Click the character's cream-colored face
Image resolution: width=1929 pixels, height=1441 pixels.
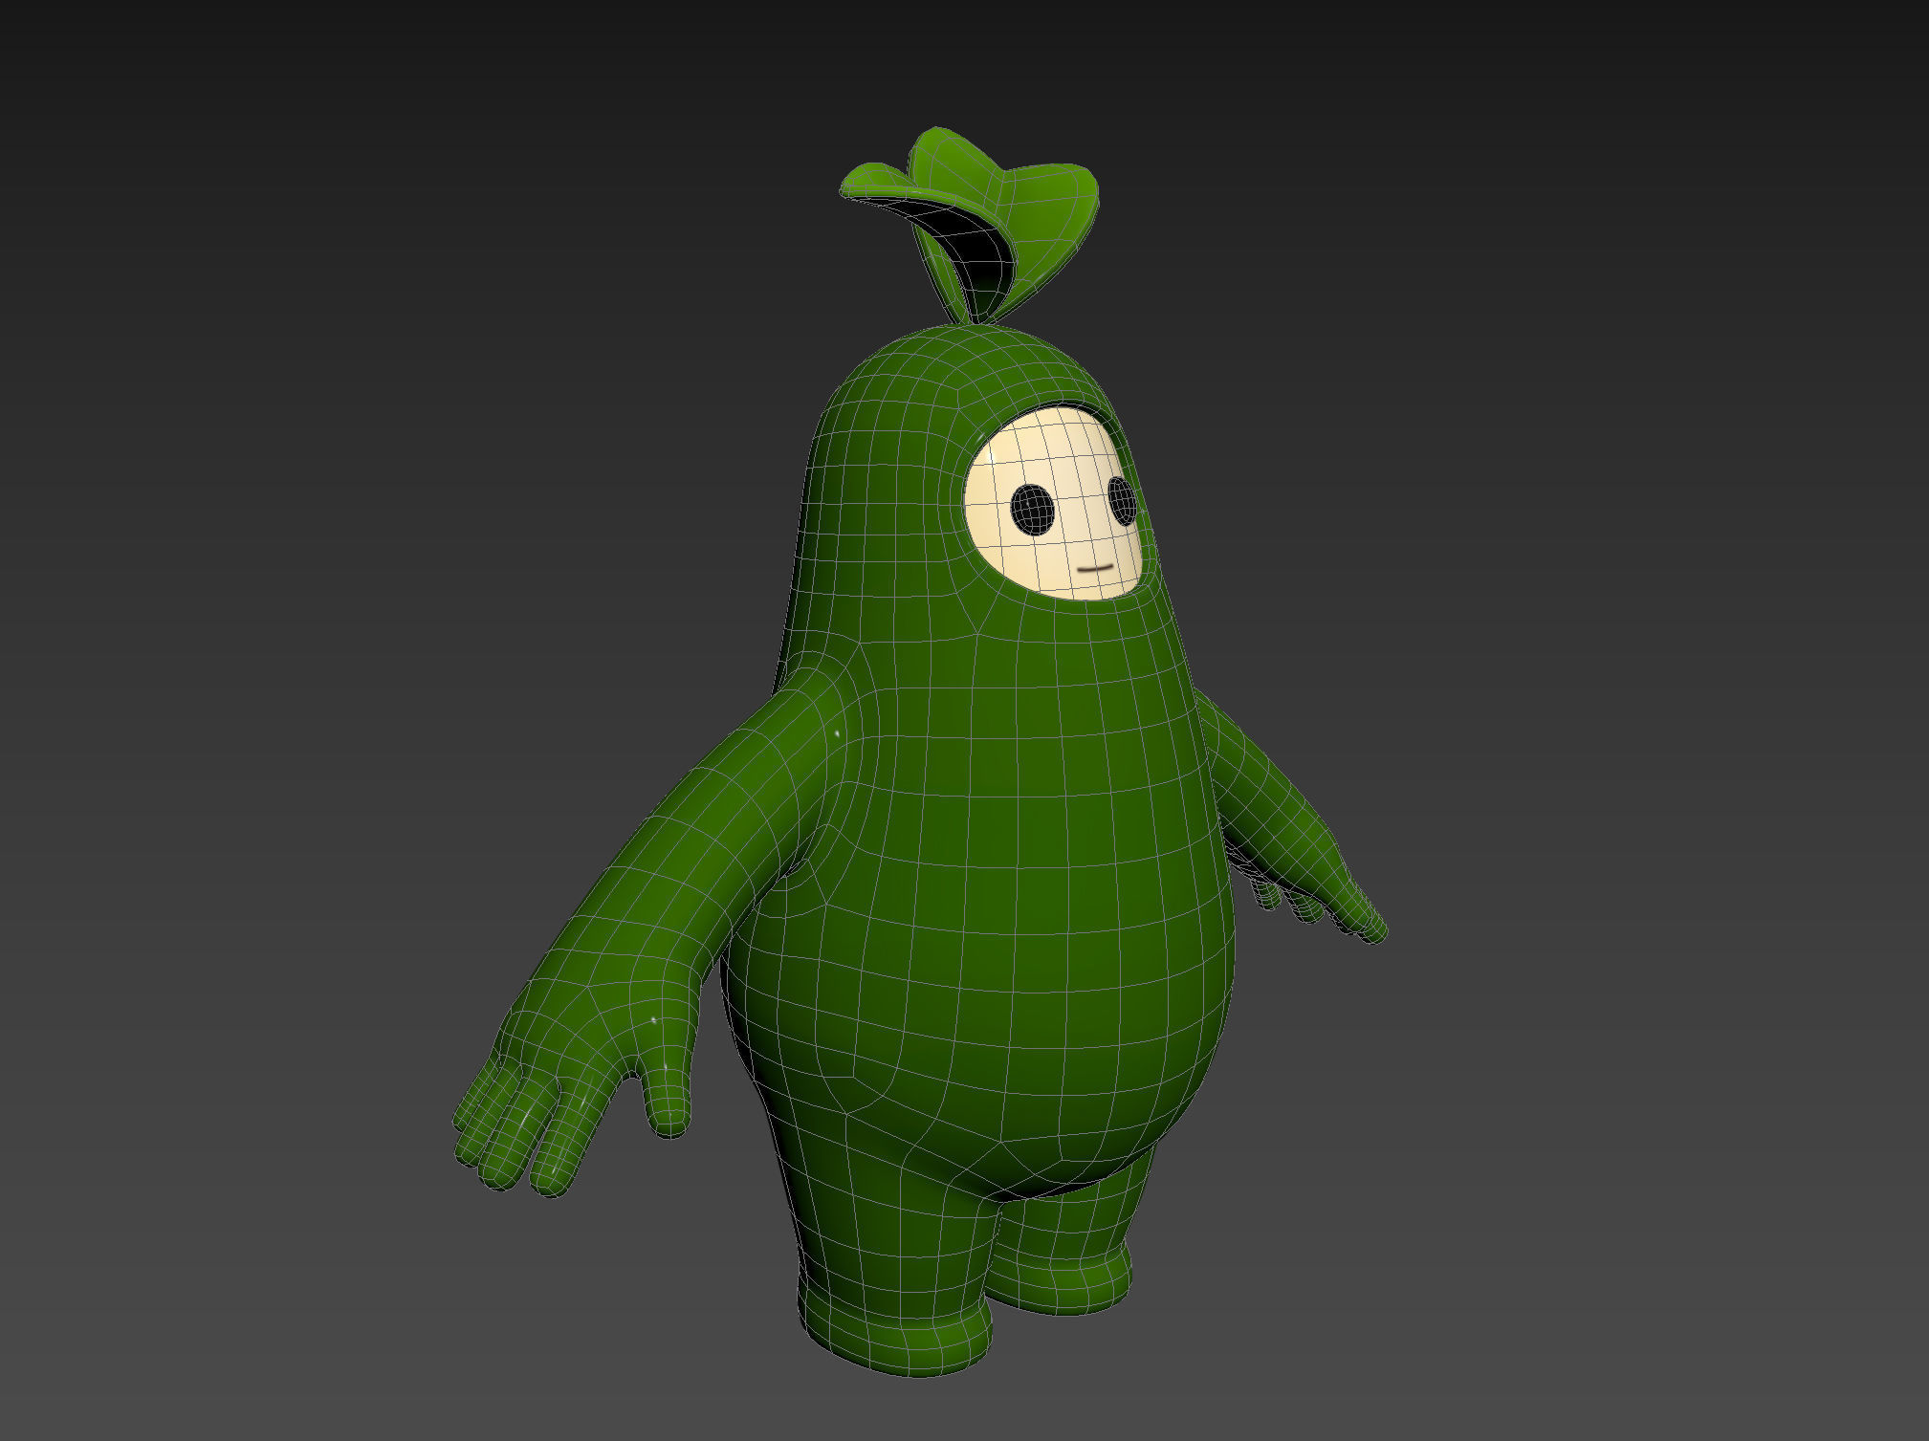pyautogui.click(x=1052, y=505)
